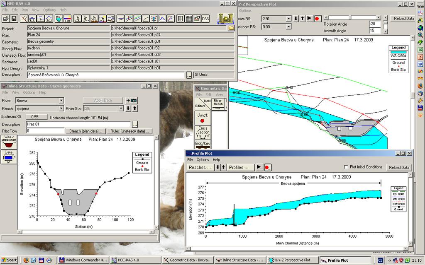This screenshot has width=425, height=265.
Task: Click the Rules (unsteady data) button
Action: pyautogui.click(x=129, y=131)
